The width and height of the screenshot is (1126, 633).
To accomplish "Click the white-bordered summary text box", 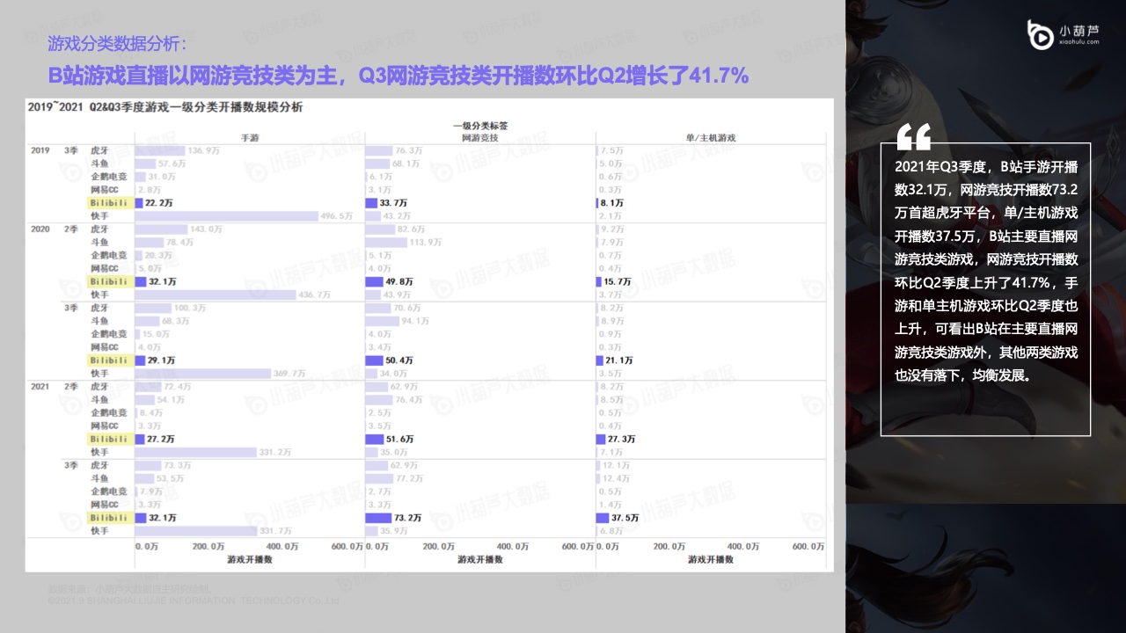I will [x=985, y=290].
